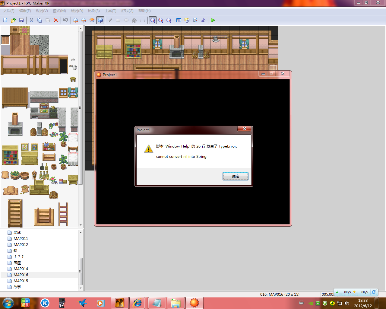The width and height of the screenshot is (386, 309).
Task: Open the Materialbase resource manager icon
Action: 187,20
